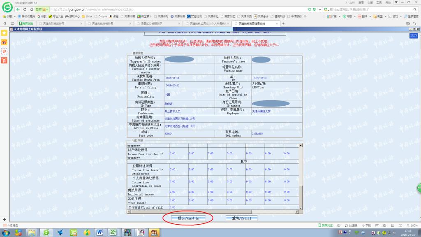Expand the 翻译 translate dropdown

click(370, 16)
